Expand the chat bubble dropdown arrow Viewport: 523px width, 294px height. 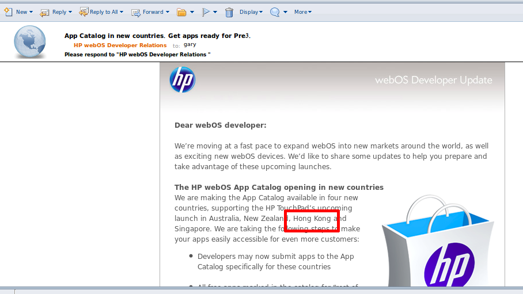[x=285, y=12]
